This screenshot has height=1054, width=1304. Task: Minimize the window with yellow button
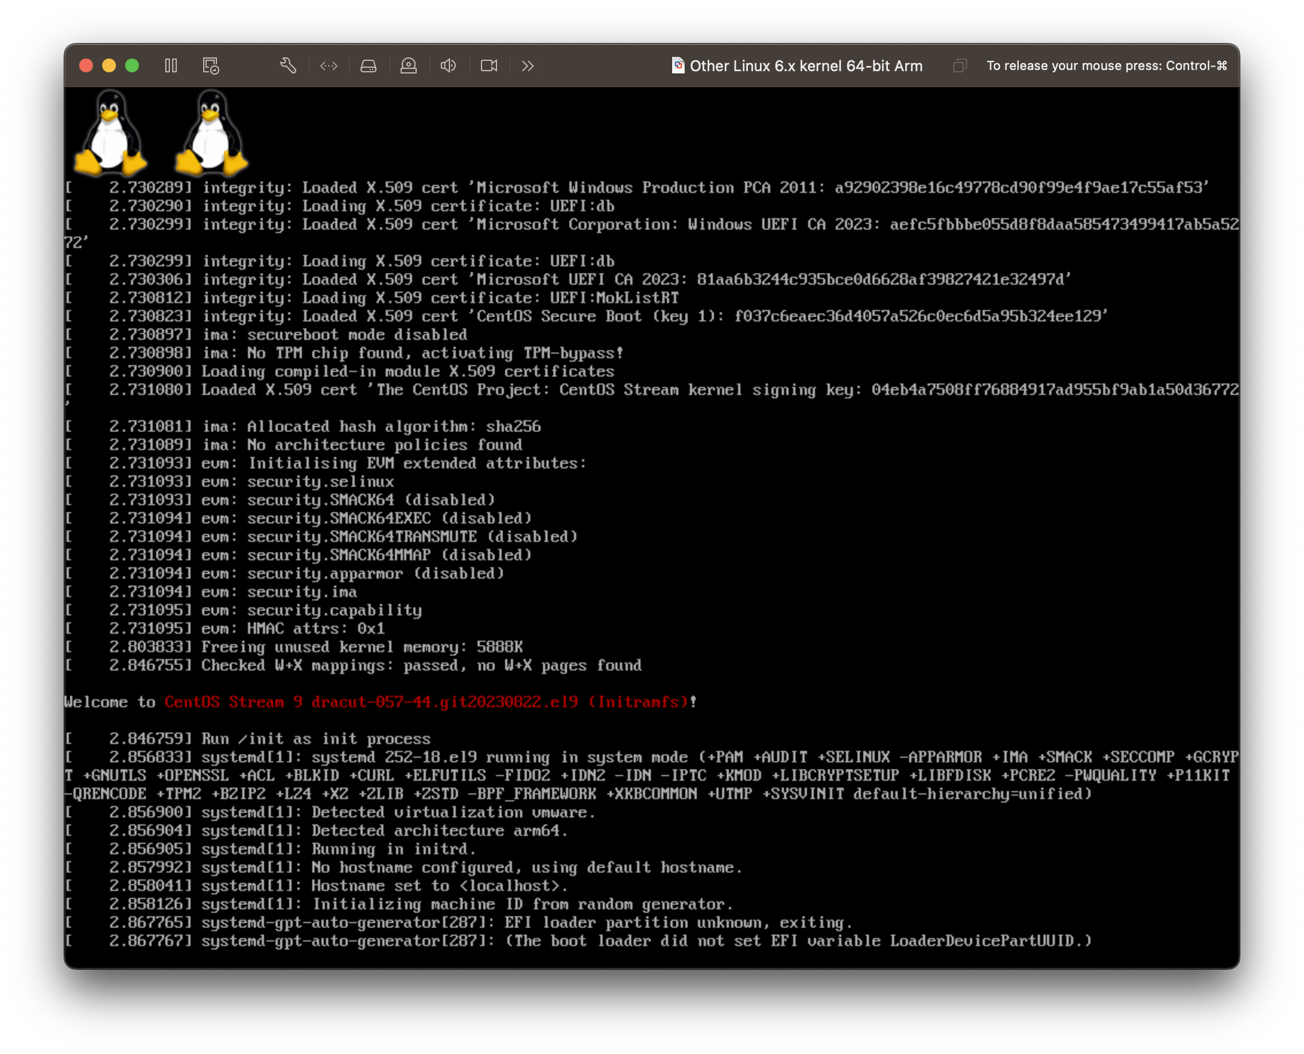[x=109, y=65]
